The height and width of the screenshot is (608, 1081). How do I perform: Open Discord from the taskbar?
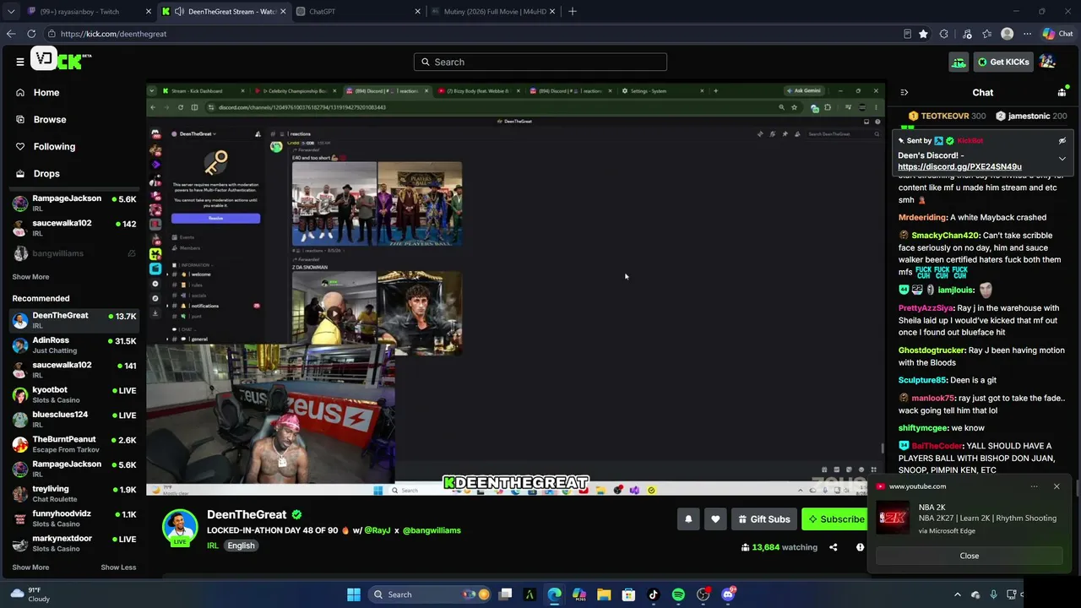728,594
